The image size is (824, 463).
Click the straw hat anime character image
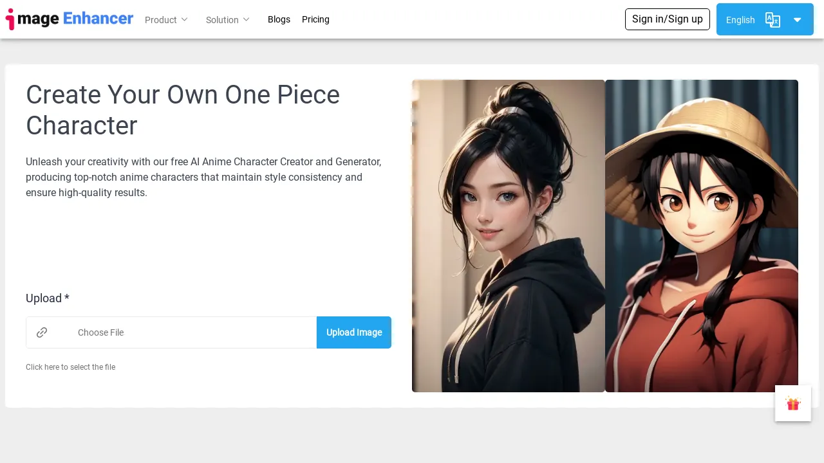(x=702, y=235)
